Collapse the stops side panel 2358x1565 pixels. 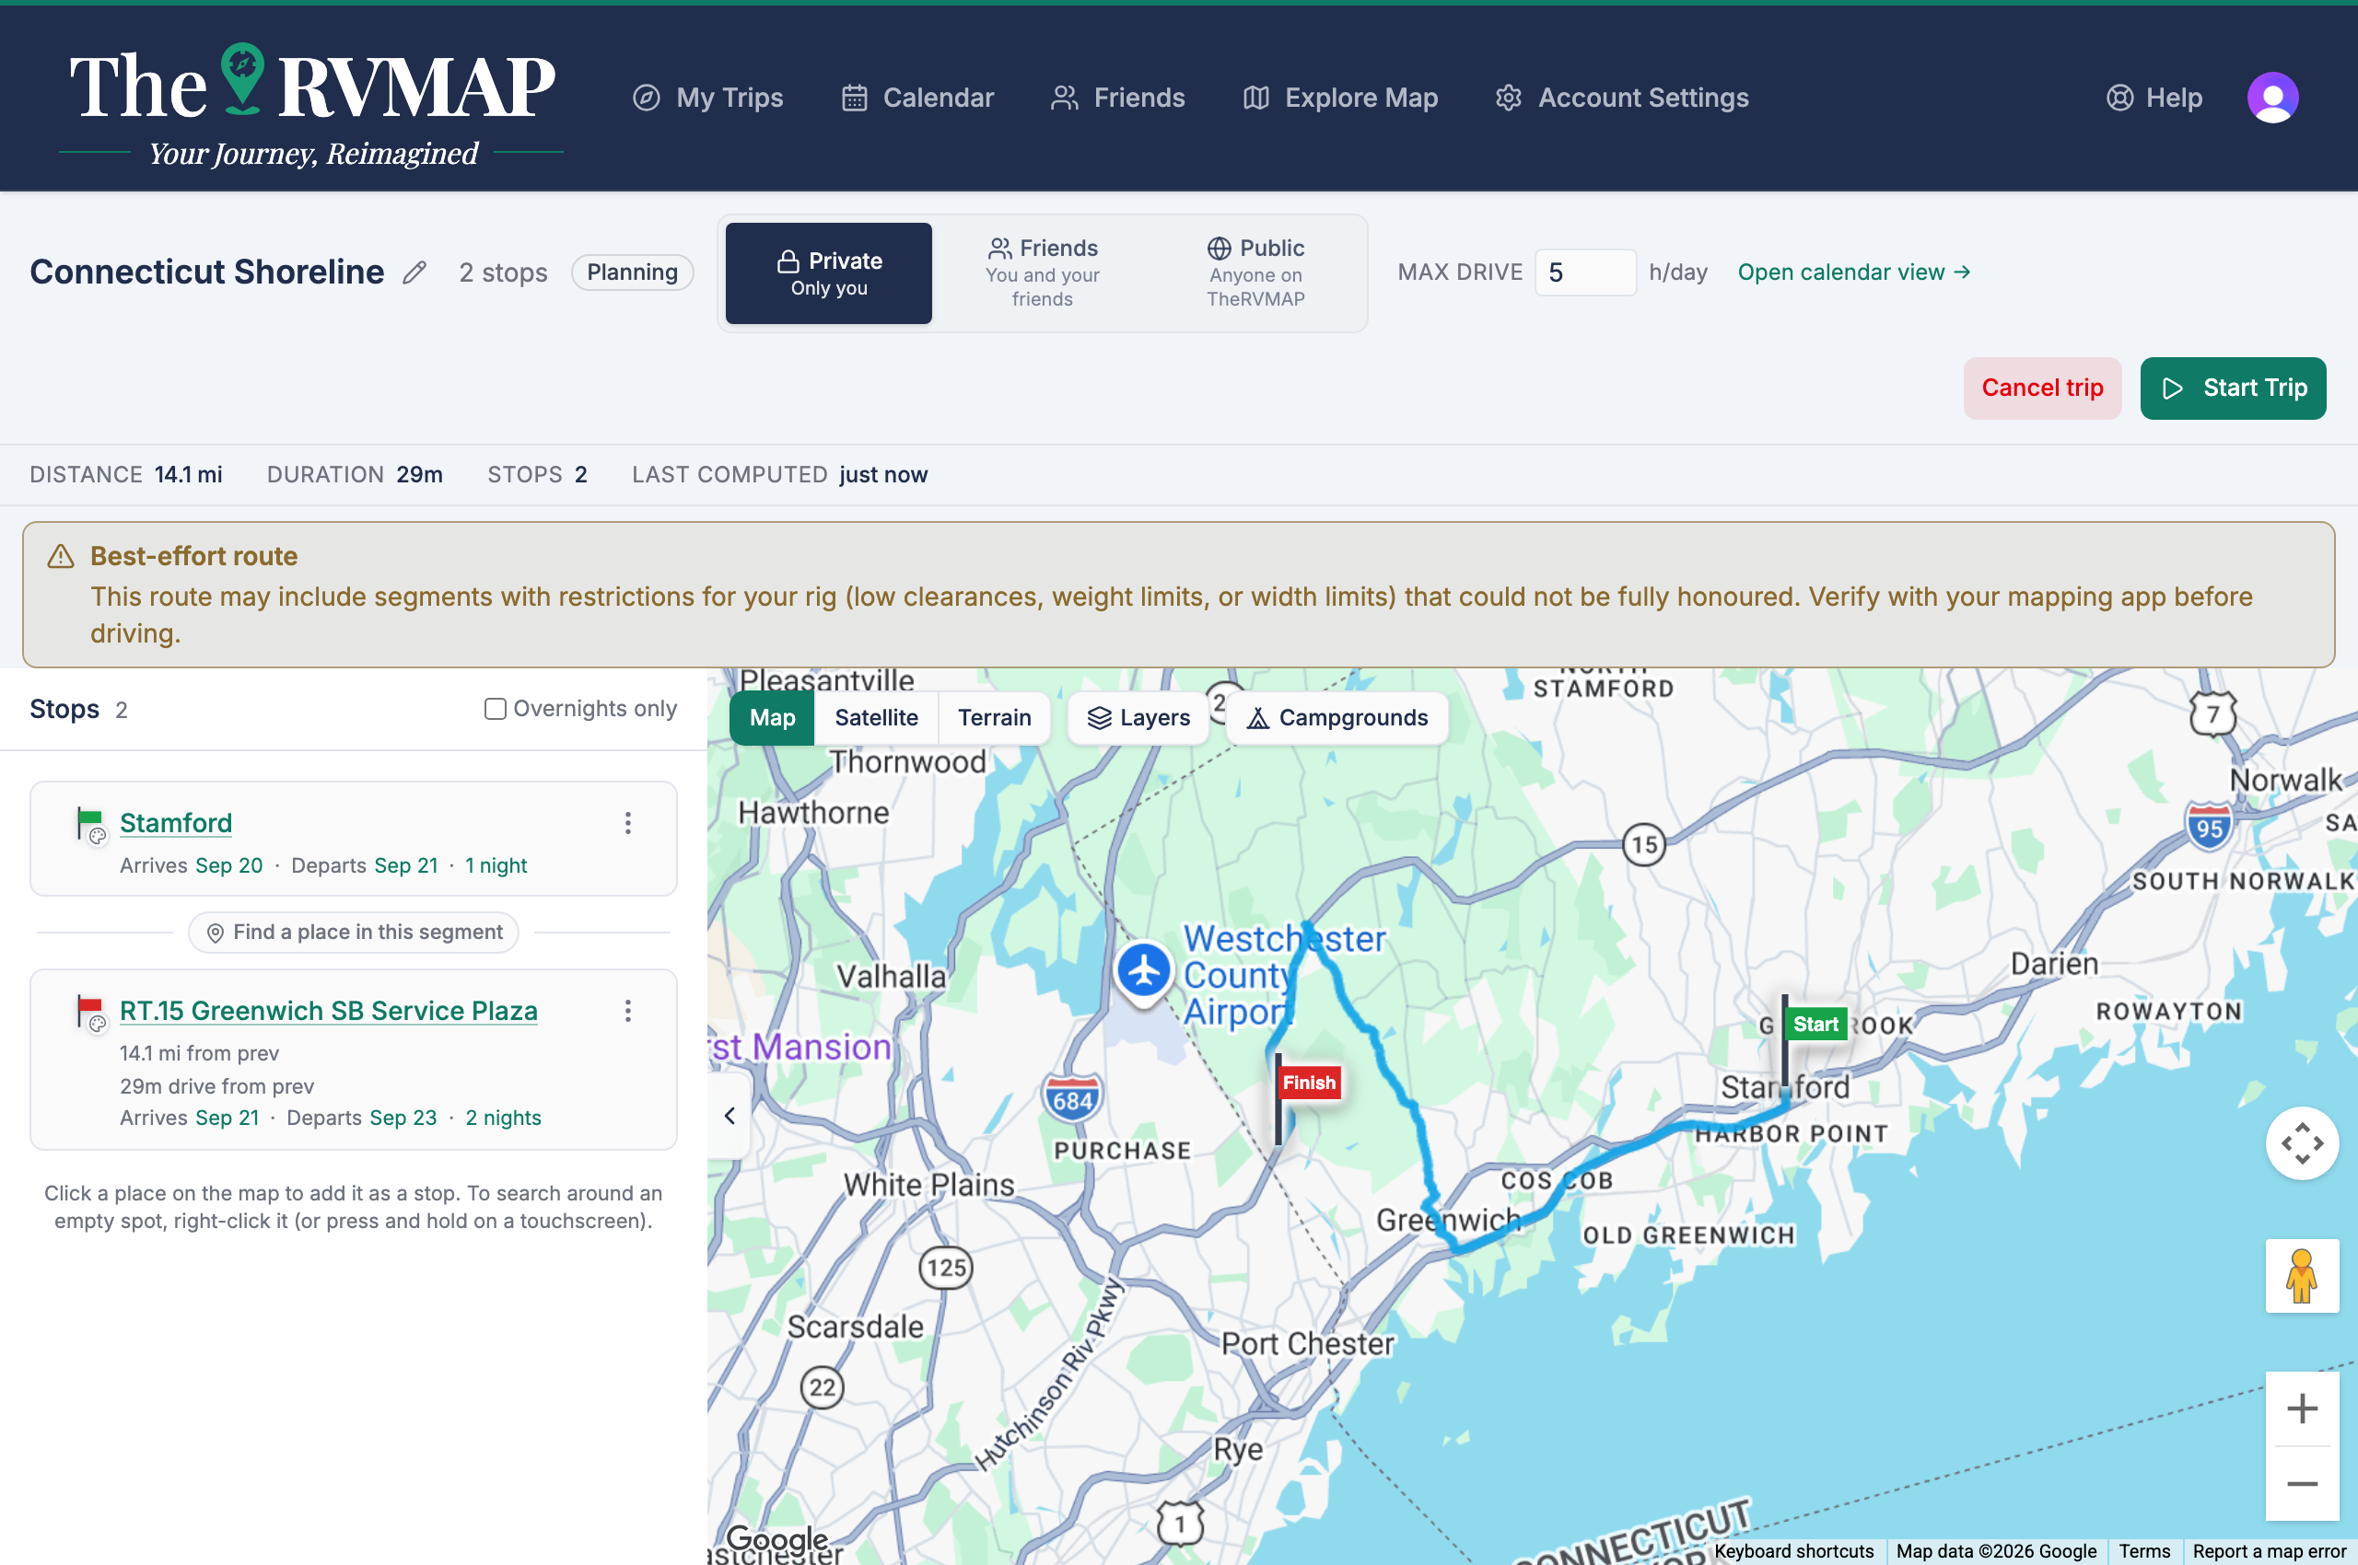[x=730, y=1115]
